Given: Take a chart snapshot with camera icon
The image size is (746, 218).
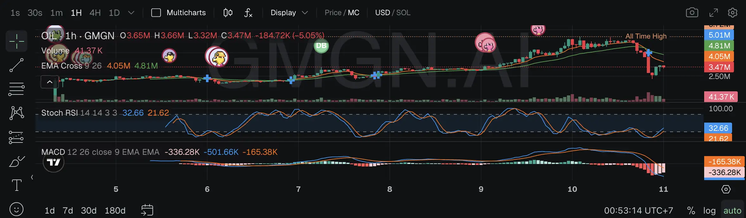Looking at the screenshot, I should [x=692, y=13].
